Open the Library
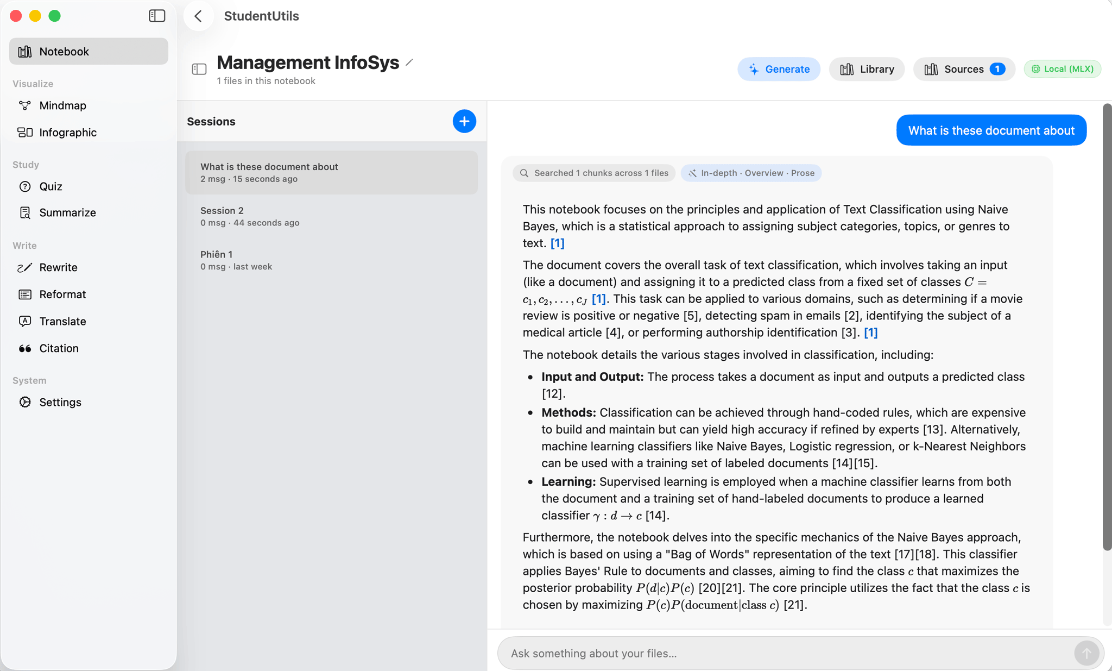 (x=867, y=69)
